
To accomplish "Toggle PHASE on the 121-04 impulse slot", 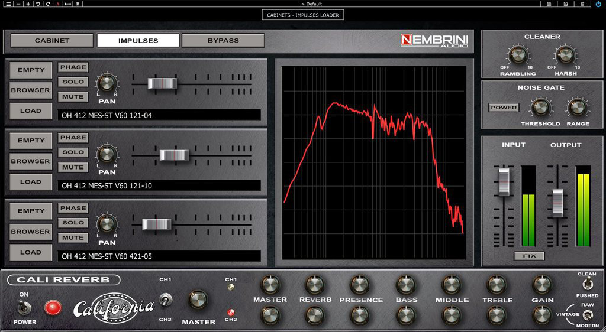I will point(73,67).
